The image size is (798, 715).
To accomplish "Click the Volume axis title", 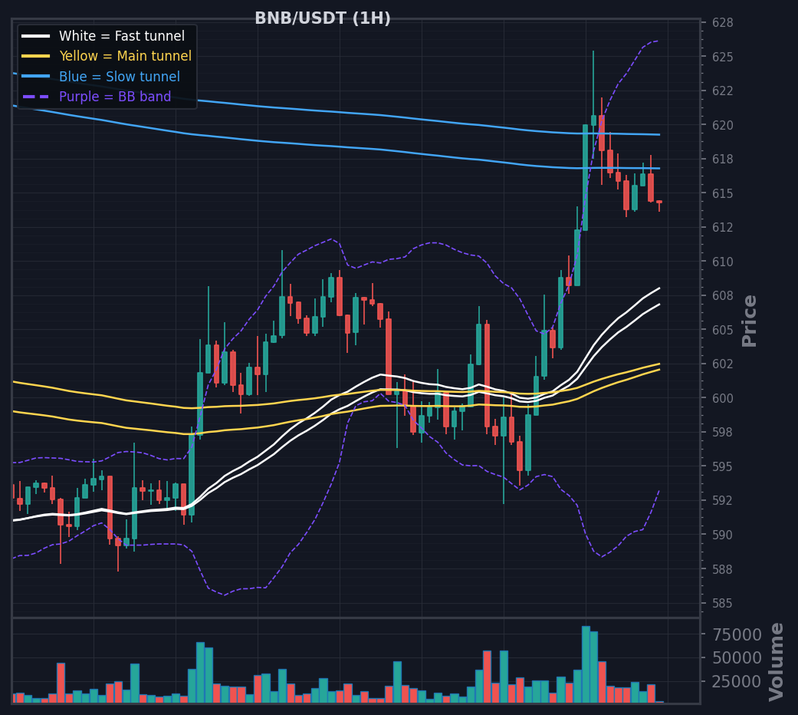I will tap(776, 661).
